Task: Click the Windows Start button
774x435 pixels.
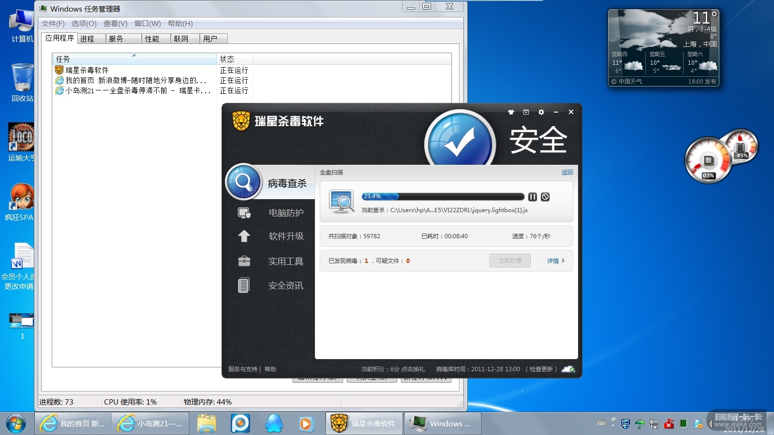Action: pyautogui.click(x=16, y=424)
